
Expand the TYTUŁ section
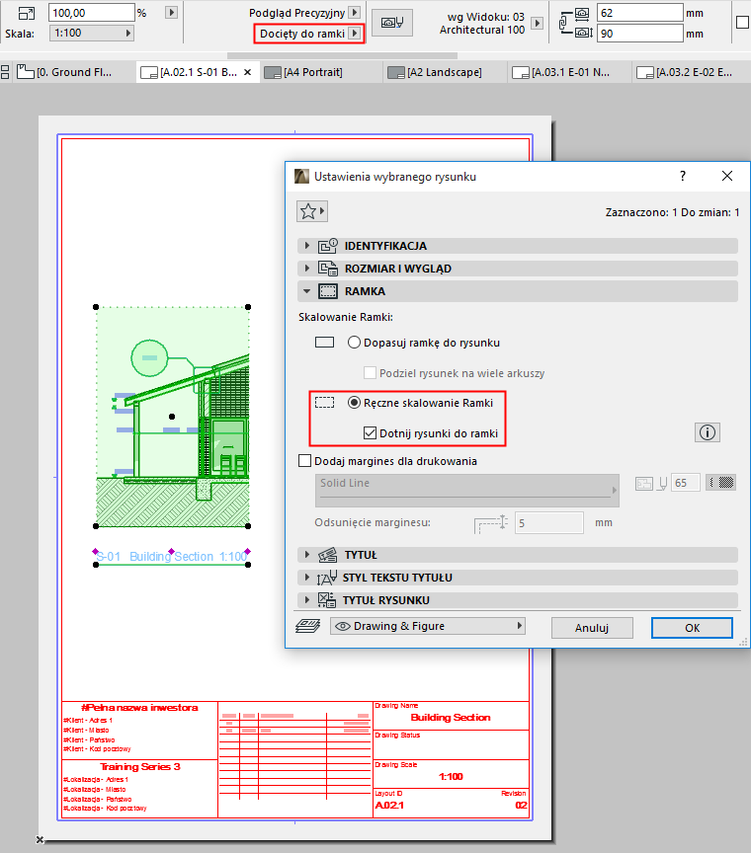307,555
